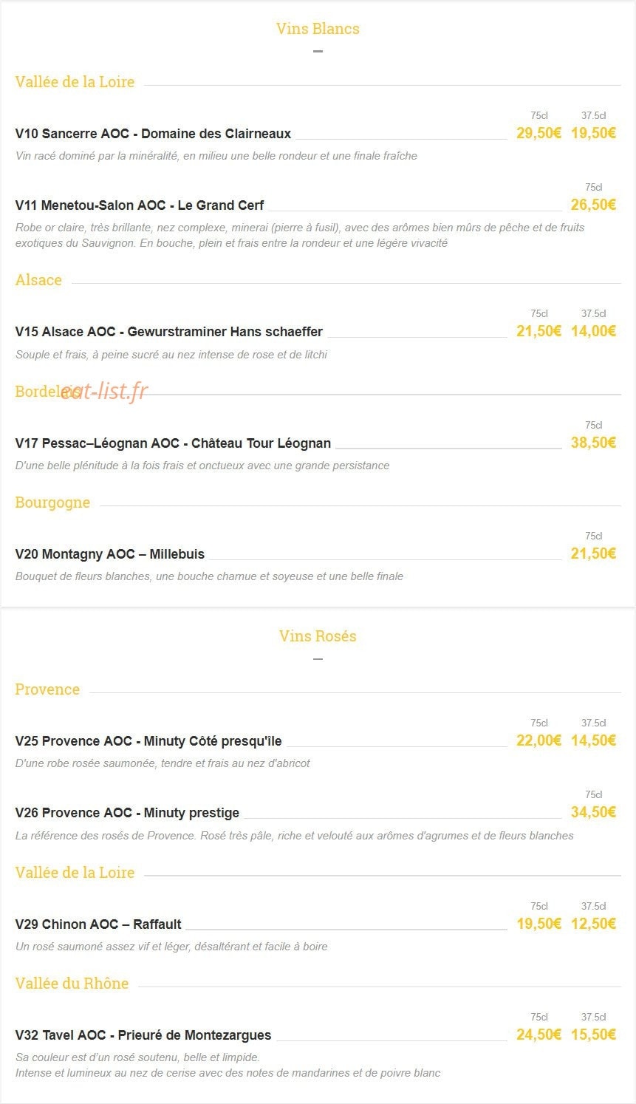Click the 24,50€ Tavel 75cl price

[x=538, y=1035]
